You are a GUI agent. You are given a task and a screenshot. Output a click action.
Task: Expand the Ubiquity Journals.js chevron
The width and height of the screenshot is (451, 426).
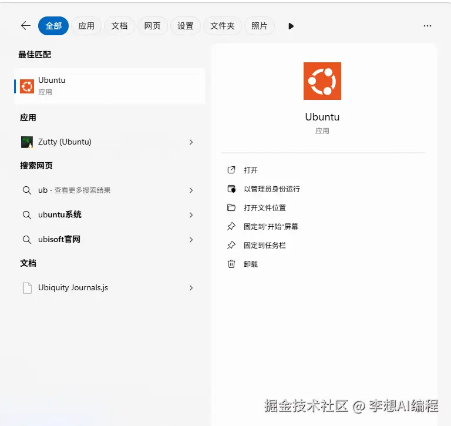[191, 288]
